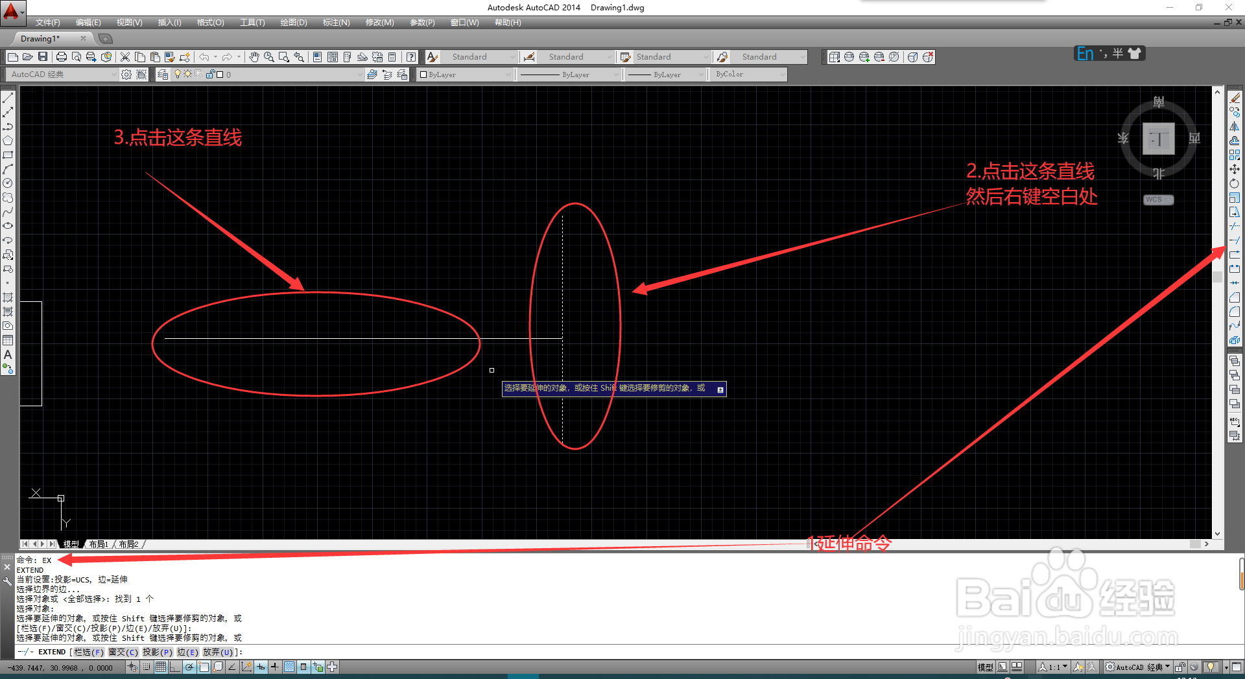This screenshot has width=1245, height=679.
Task: Select the Erase tool in Modify toolbar
Action: [1235, 98]
